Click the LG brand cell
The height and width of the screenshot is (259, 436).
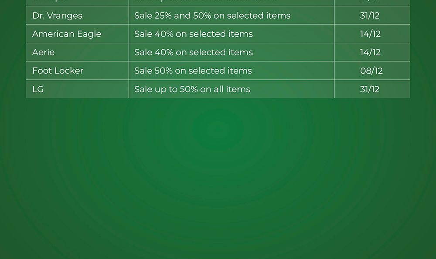click(x=38, y=89)
